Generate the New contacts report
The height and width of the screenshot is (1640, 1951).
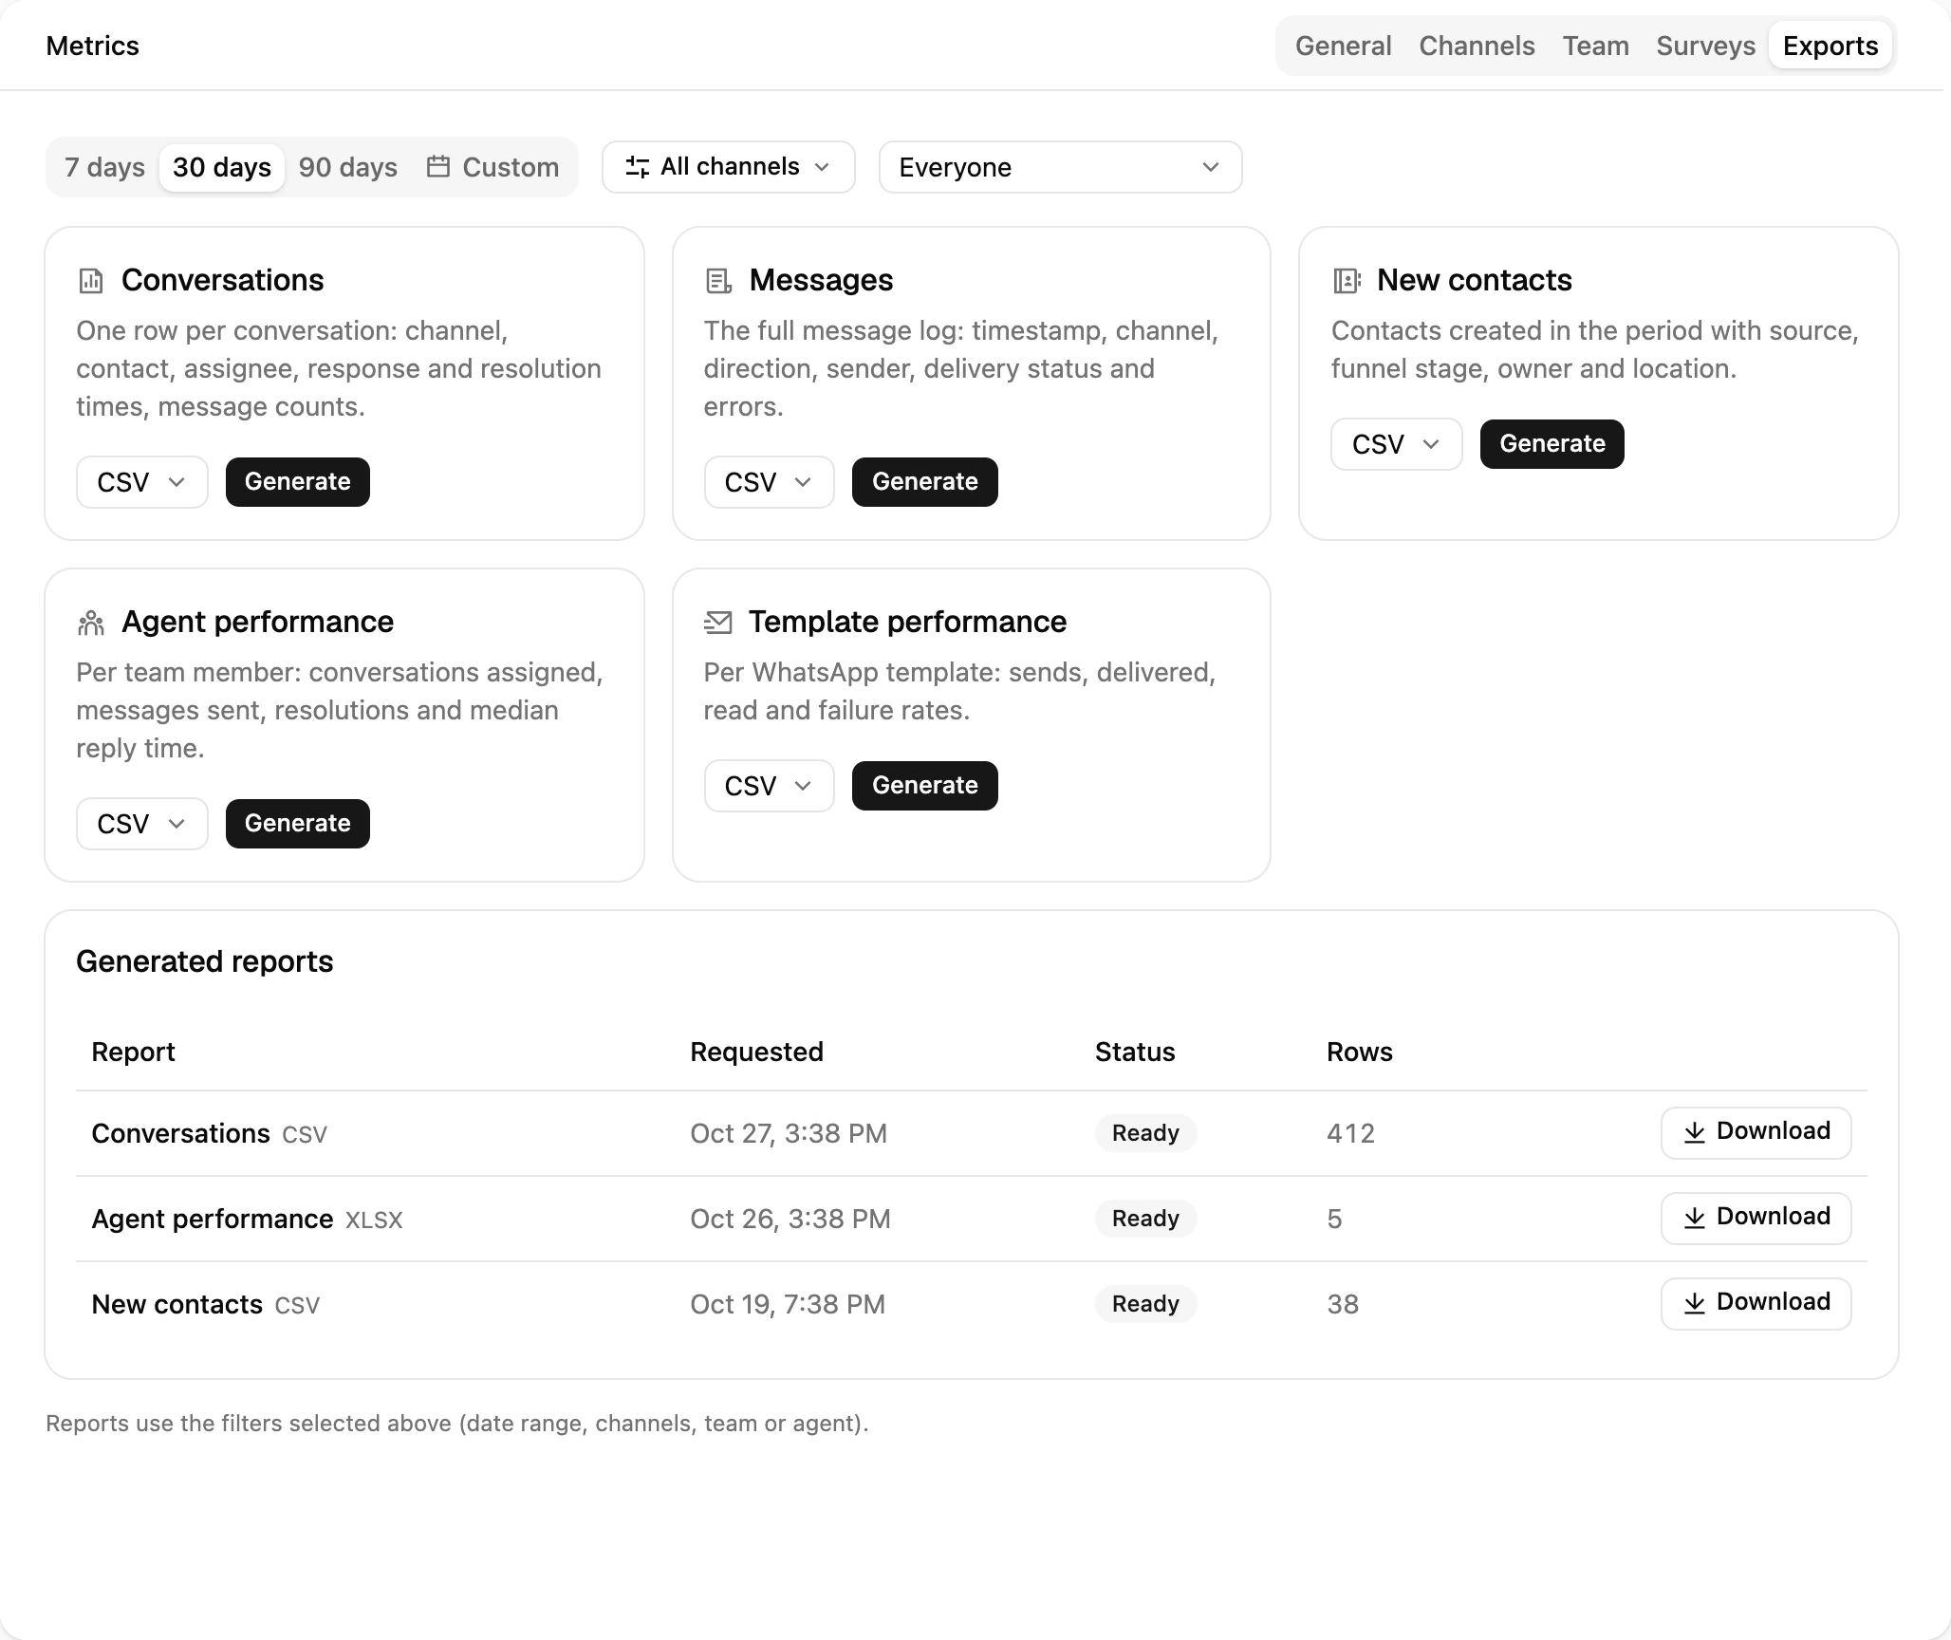point(1552,444)
